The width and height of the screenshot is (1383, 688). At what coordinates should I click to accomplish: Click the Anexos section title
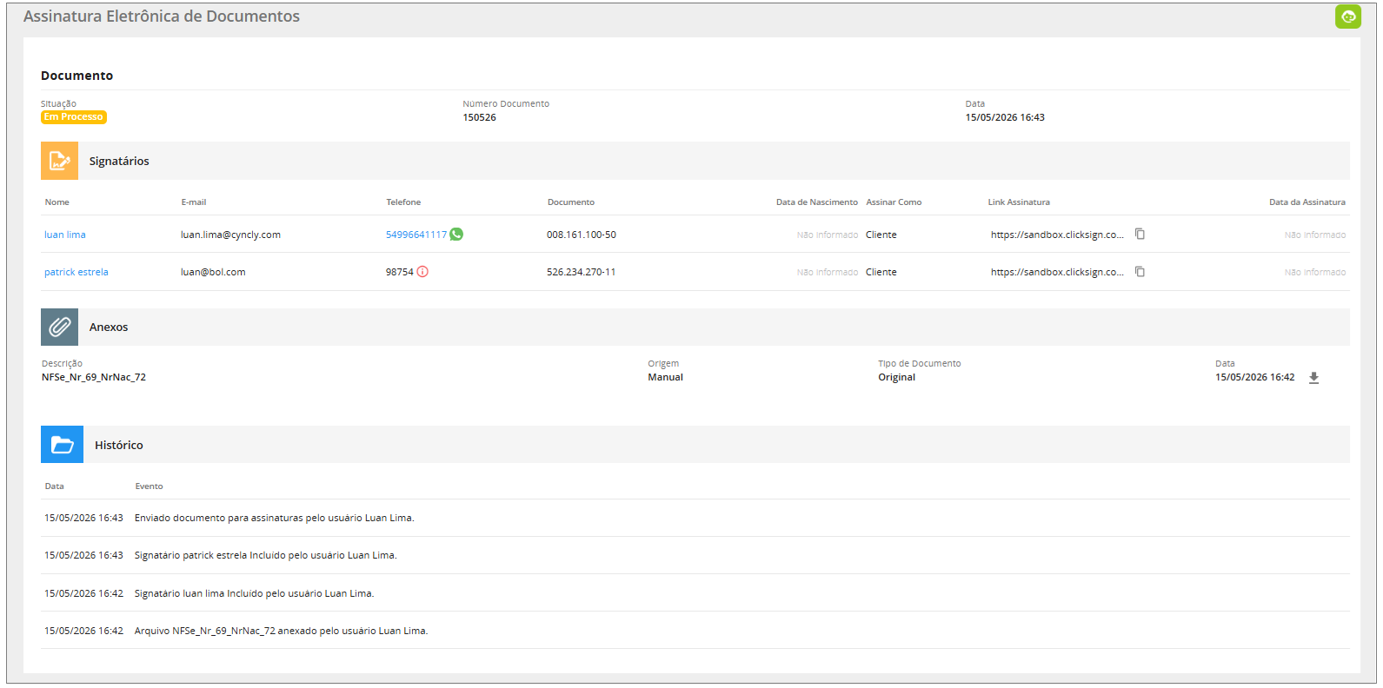[x=109, y=327]
